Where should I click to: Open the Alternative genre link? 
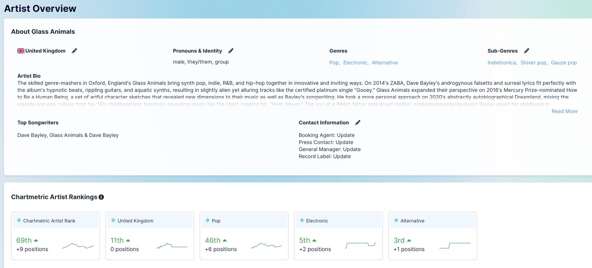(385, 63)
